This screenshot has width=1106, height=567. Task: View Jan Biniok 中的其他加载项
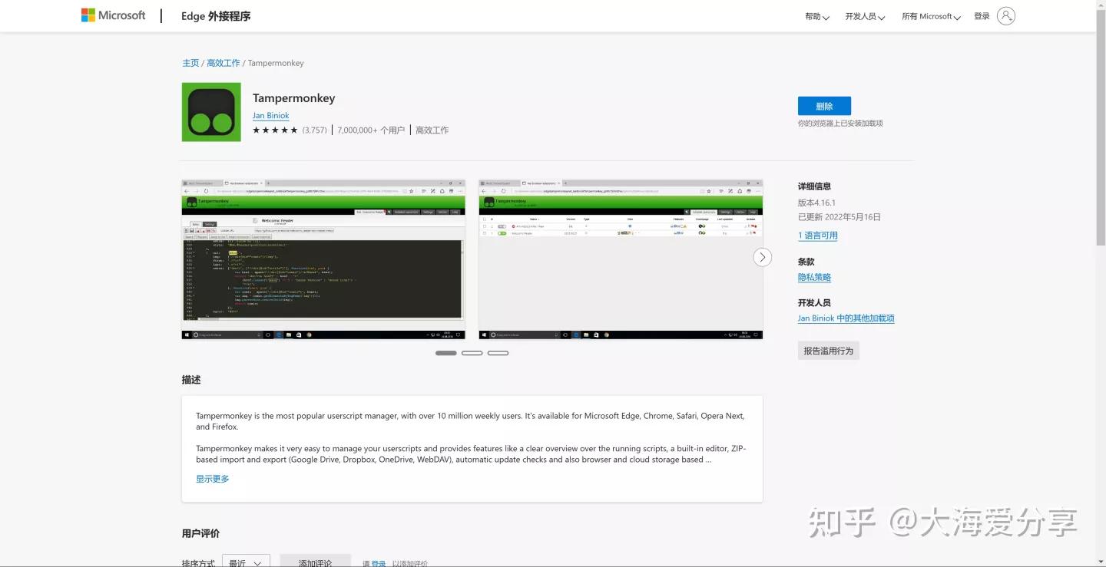point(846,318)
